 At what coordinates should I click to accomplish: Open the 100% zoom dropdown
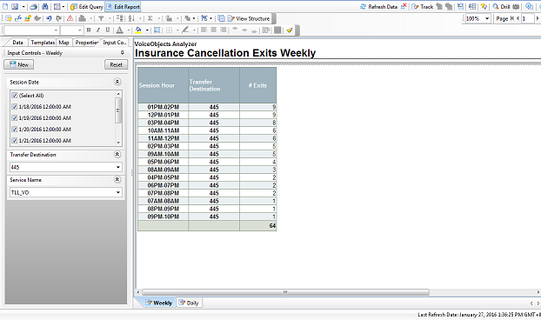point(478,18)
